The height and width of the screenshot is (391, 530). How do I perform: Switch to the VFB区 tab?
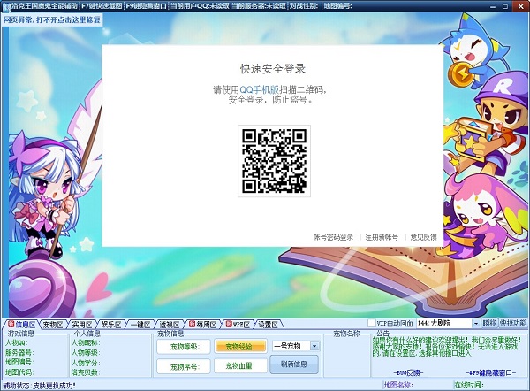click(x=238, y=325)
